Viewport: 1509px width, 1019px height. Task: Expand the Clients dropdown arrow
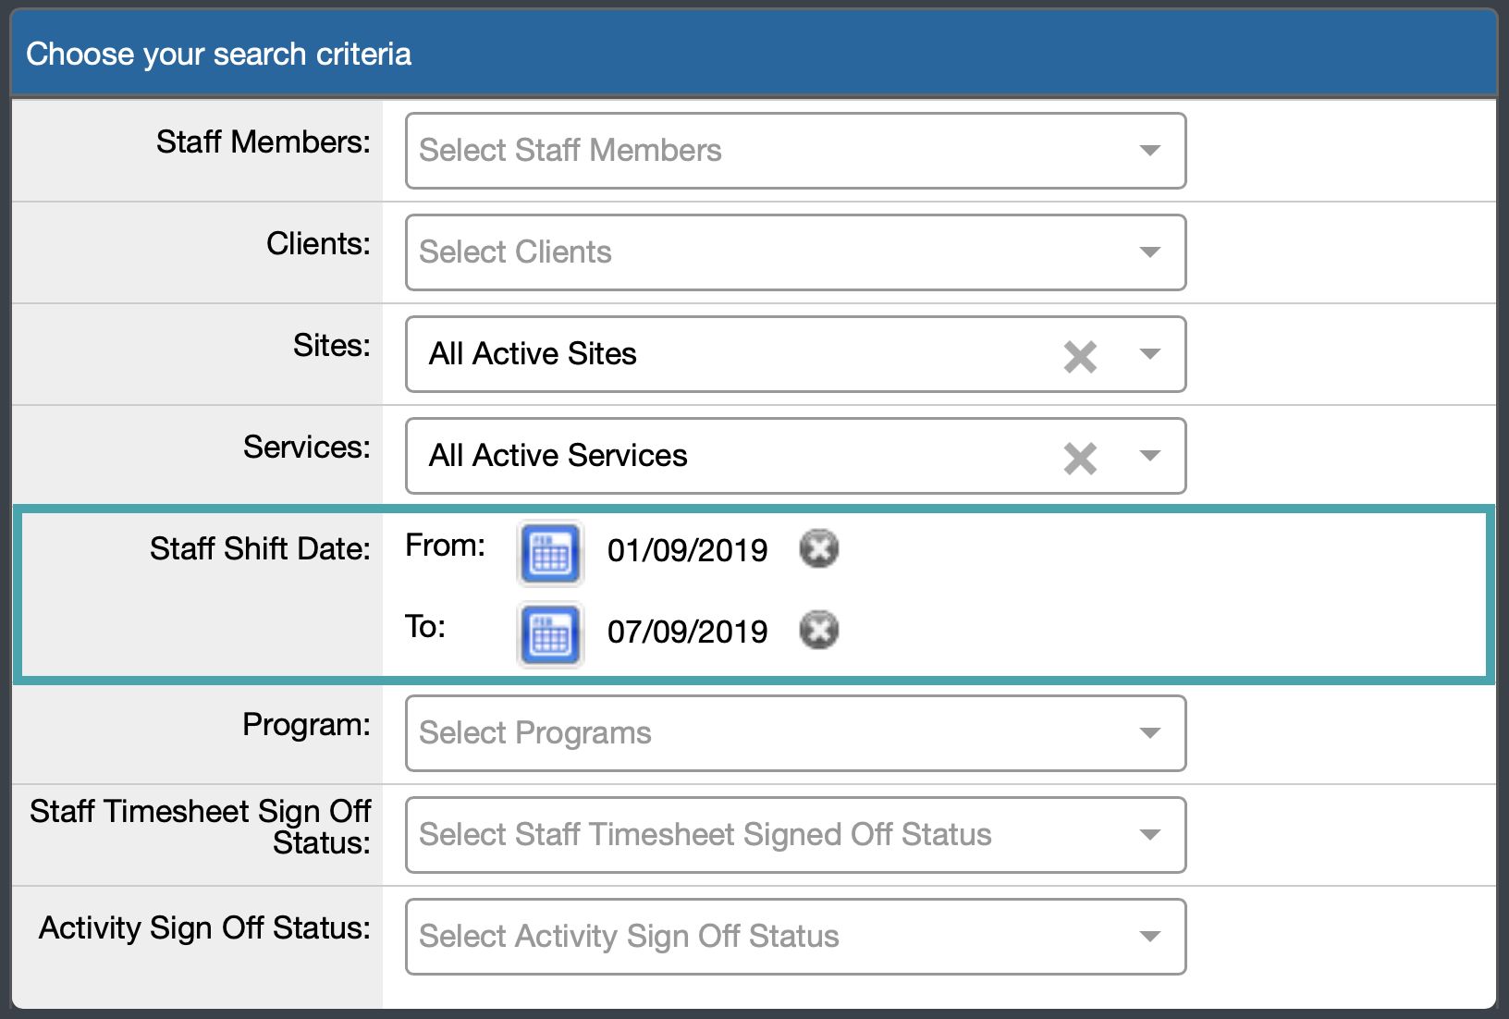click(x=1150, y=252)
